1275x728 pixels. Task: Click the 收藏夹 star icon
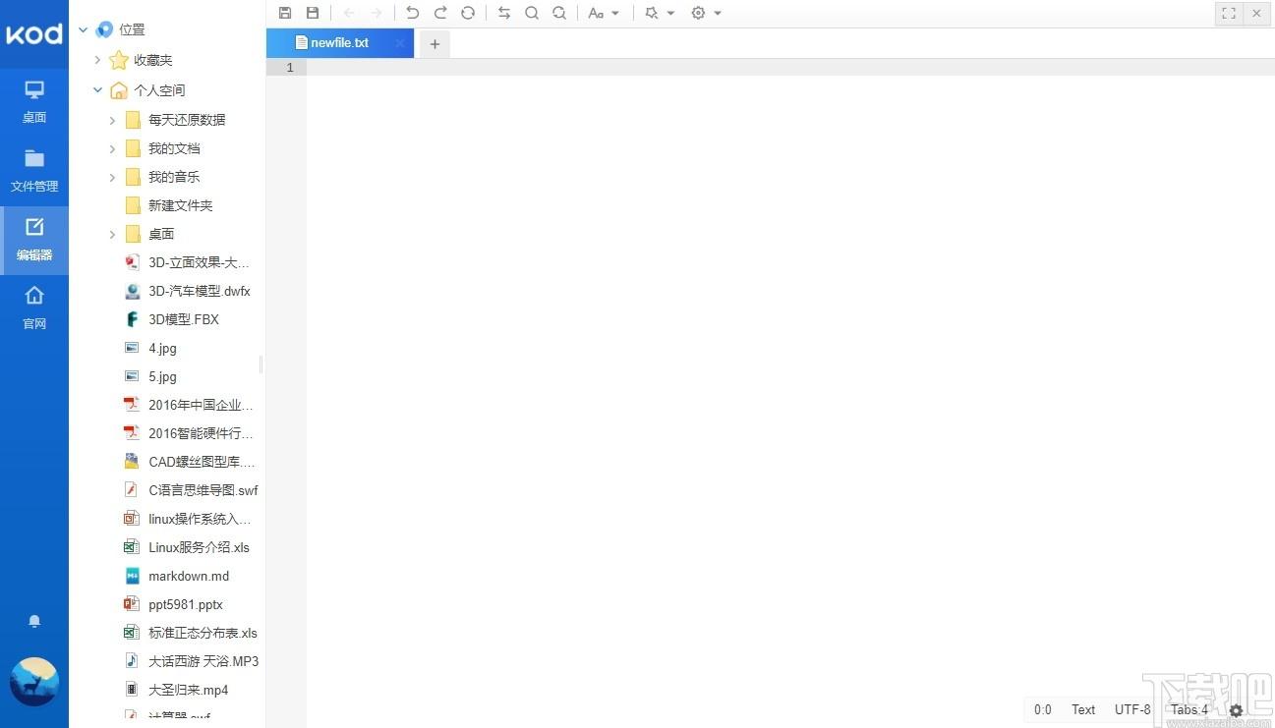pyautogui.click(x=119, y=60)
